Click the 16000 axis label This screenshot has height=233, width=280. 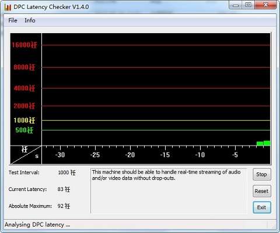pos(24,45)
